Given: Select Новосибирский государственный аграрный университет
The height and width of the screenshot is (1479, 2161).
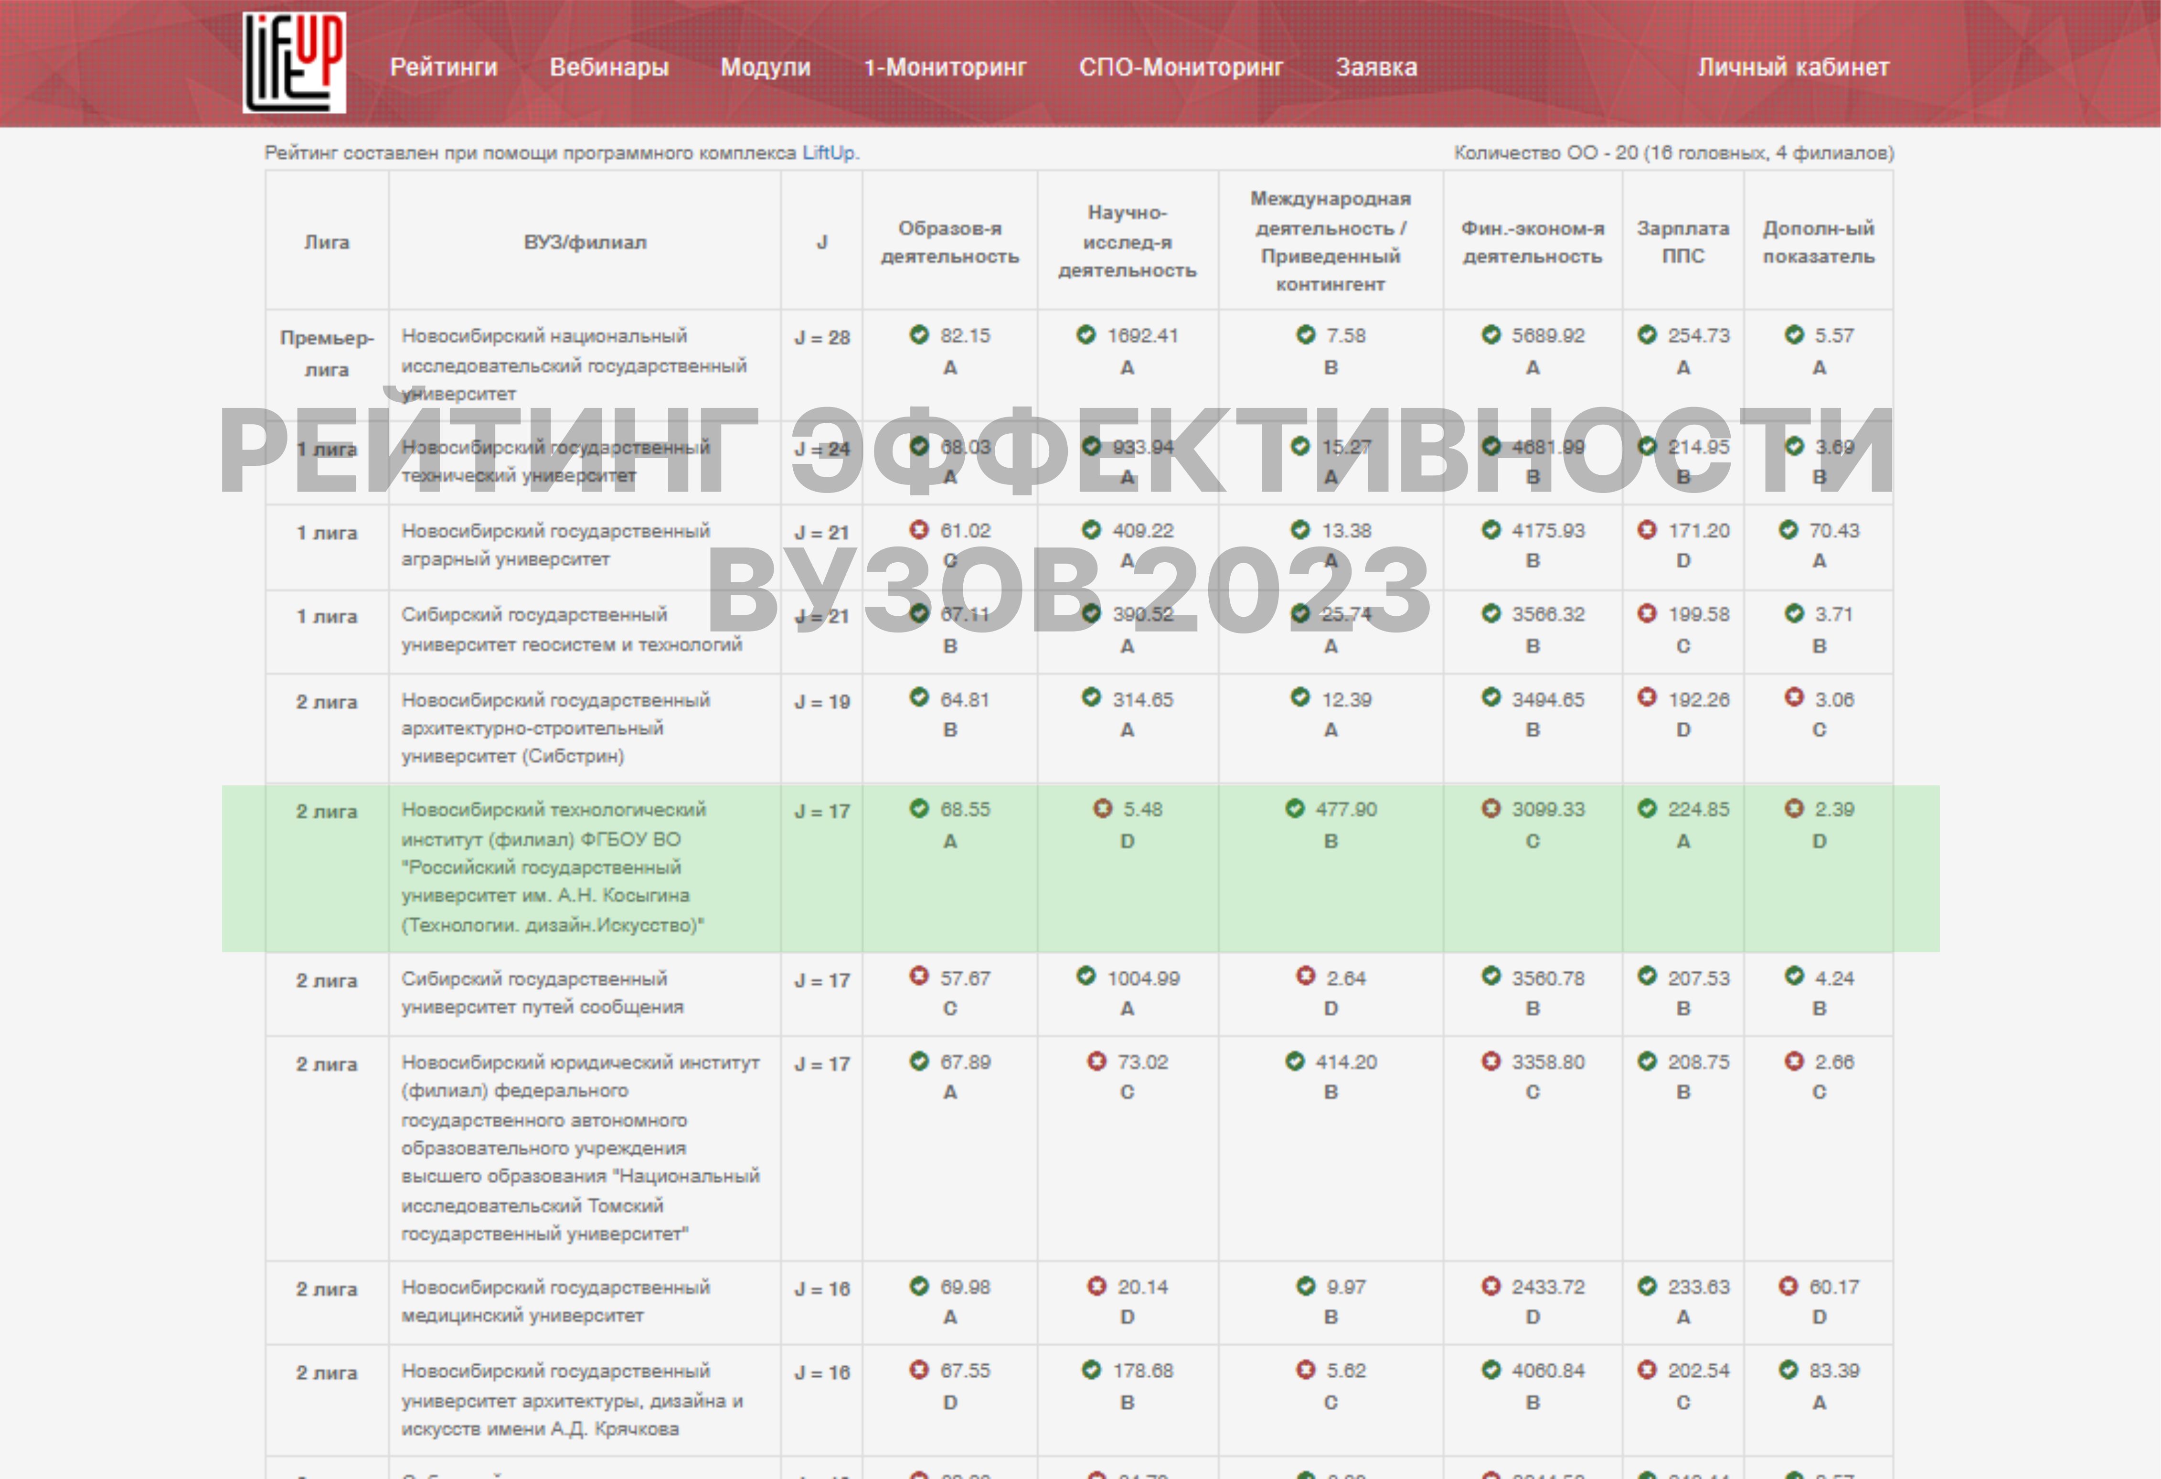Looking at the screenshot, I should (555, 545).
